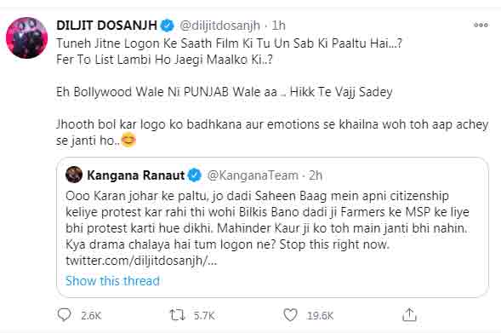This screenshot has height=333, width=501.
Task: Click the reply speech bubble icon
Action: click(x=65, y=315)
